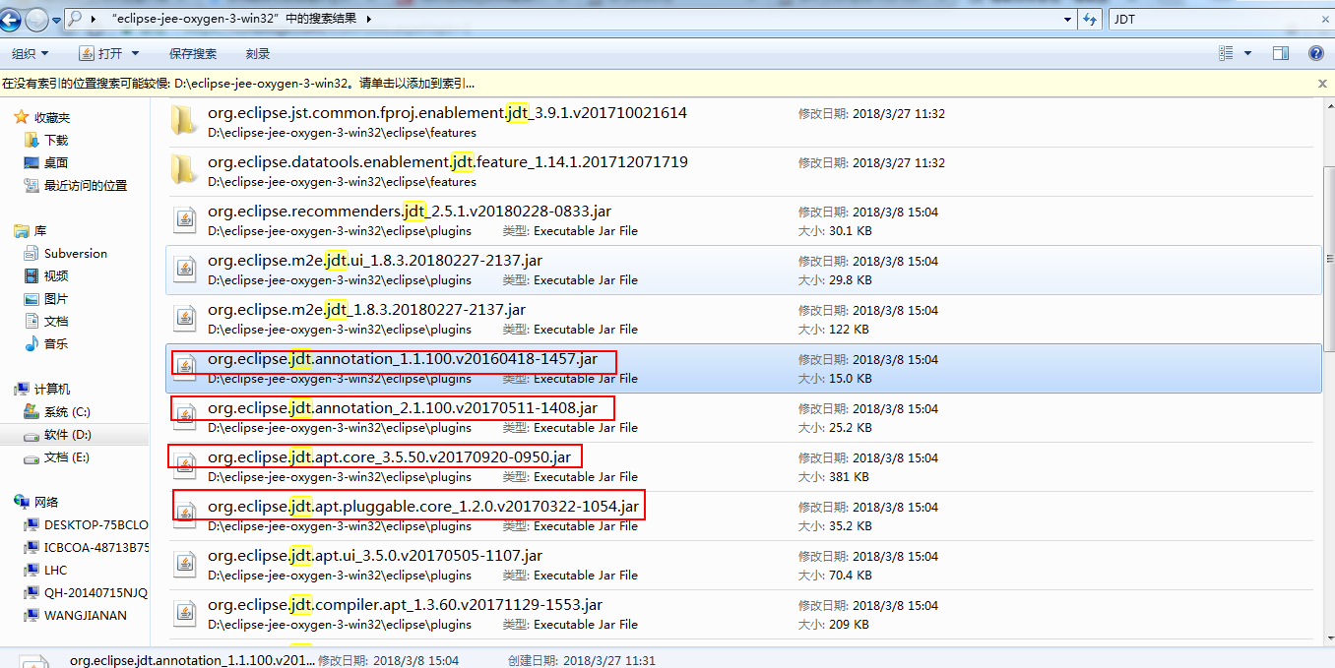This screenshot has width=1335, height=668.
Task: Click jar icon of jdt.annotation_1.1.100
Action: point(185,367)
